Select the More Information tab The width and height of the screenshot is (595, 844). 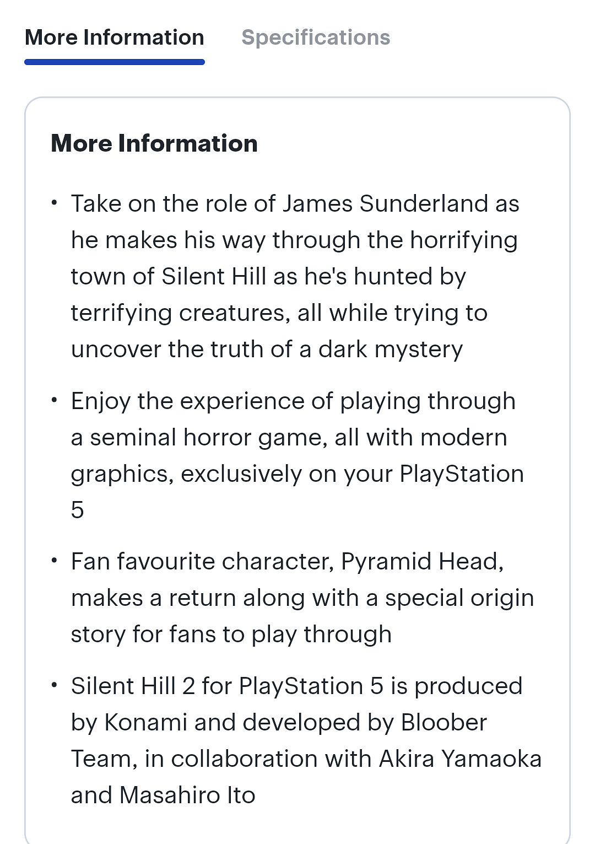point(115,37)
